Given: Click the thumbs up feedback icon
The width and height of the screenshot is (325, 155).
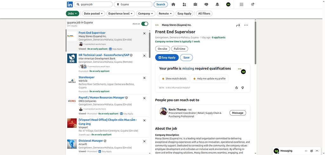Looking at the screenshot, I should tap(236, 88).
